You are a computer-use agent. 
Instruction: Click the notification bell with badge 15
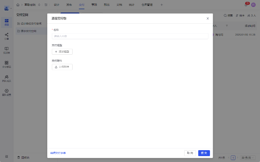[246, 5]
